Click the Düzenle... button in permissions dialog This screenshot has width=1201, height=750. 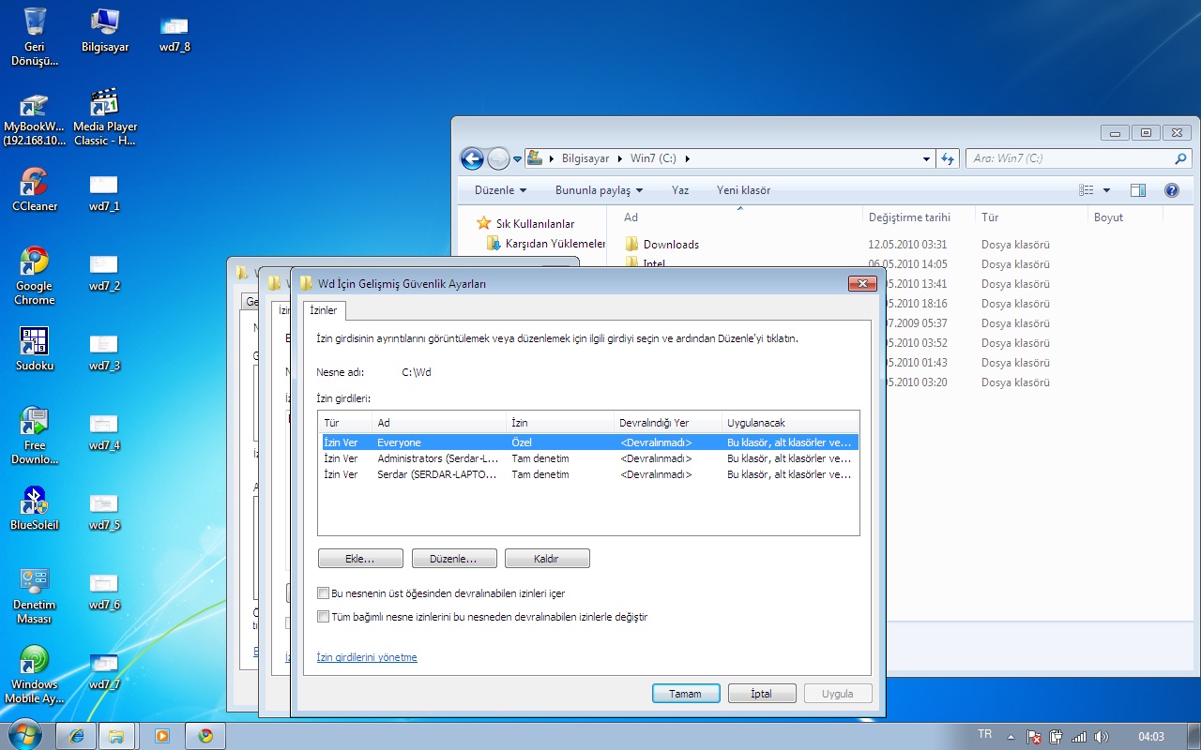pyautogui.click(x=453, y=559)
